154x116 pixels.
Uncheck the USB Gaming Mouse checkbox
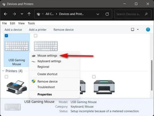coord(6,36)
